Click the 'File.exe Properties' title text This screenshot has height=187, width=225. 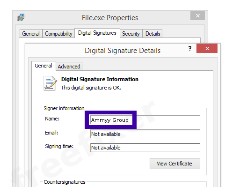point(110,18)
